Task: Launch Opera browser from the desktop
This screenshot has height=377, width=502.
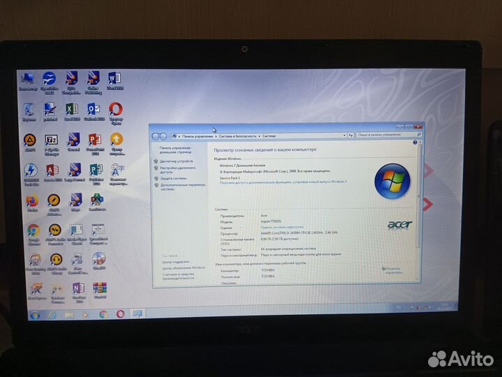Action: pos(116,114)
